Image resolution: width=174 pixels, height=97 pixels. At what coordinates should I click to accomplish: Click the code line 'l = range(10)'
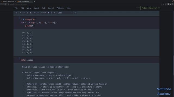click(x=28, y=19)
